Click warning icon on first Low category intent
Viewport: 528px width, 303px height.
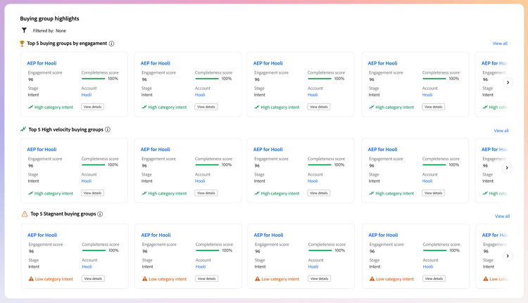[31, 279]
